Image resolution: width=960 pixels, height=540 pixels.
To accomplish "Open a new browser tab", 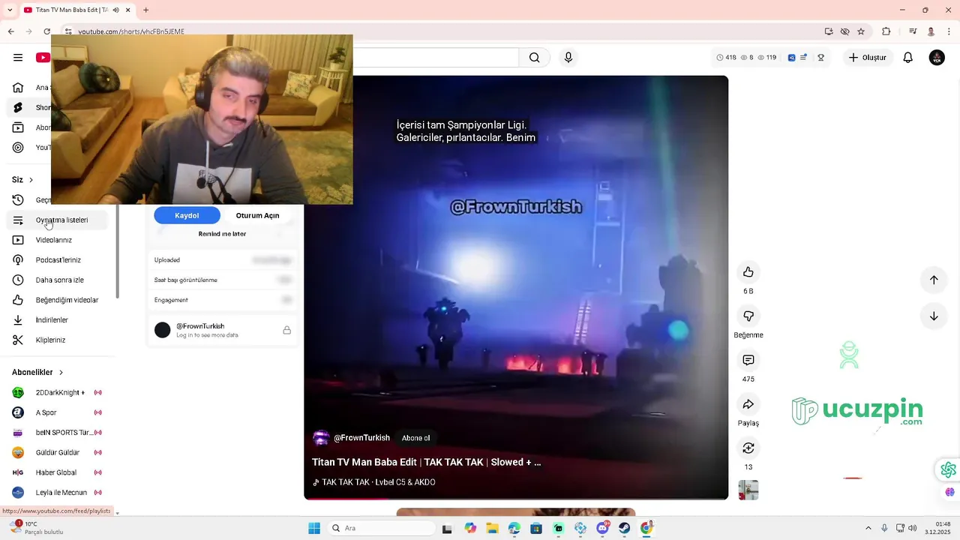I will [x=145, y=10].
